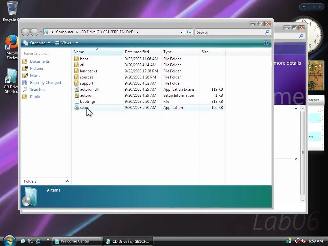This screenshot has width=328, height=246.
Task: Click the network status tray icon
Action: coord(297,241)
